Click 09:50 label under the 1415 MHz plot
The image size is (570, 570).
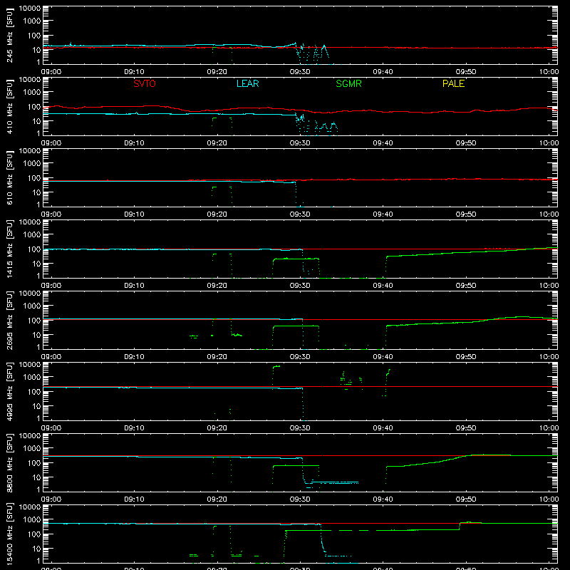pos(466,286)
